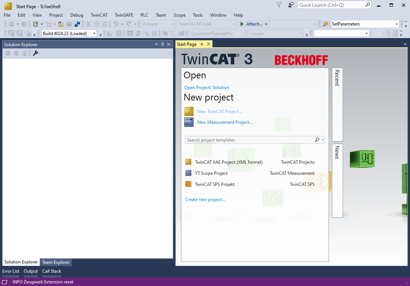The image size is (410, 286).
Task: Click the Solution Explorer Forward arrow
Action: pyautogui.click(x=16, y=53)
